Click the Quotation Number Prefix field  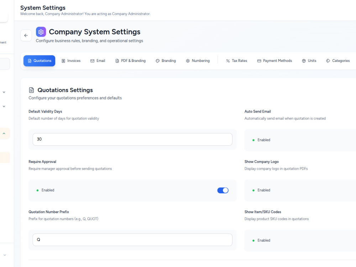pyautogui.click(x=132, y=240)
